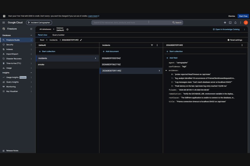Image resolution: width=250 pixels, height=166 pixels.
Task: Click Open in Knowledge Catalog
Action: (x=226, y=29)
